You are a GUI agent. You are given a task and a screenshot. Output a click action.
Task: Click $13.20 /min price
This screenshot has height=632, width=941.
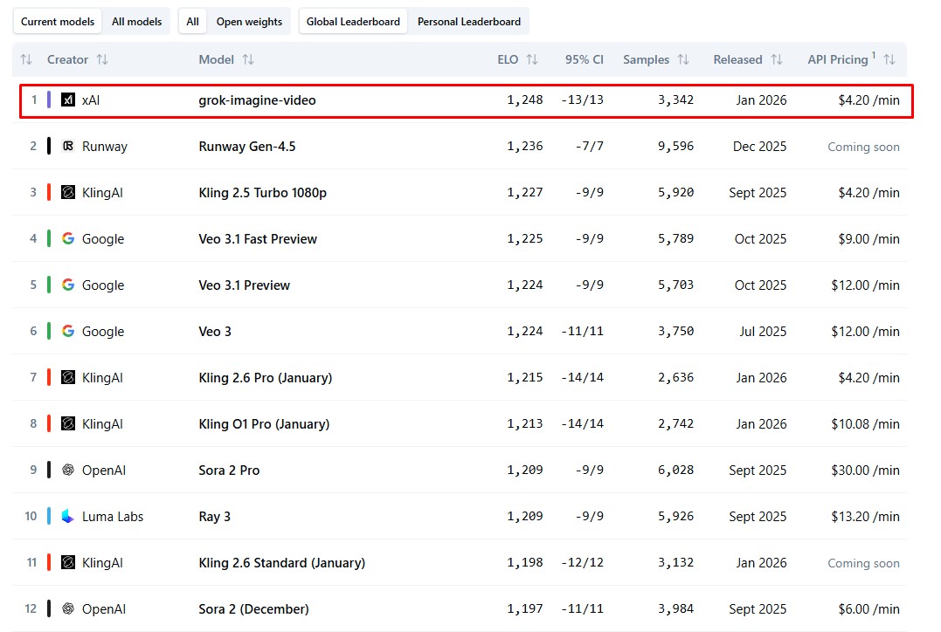click(x=865, y=516)
